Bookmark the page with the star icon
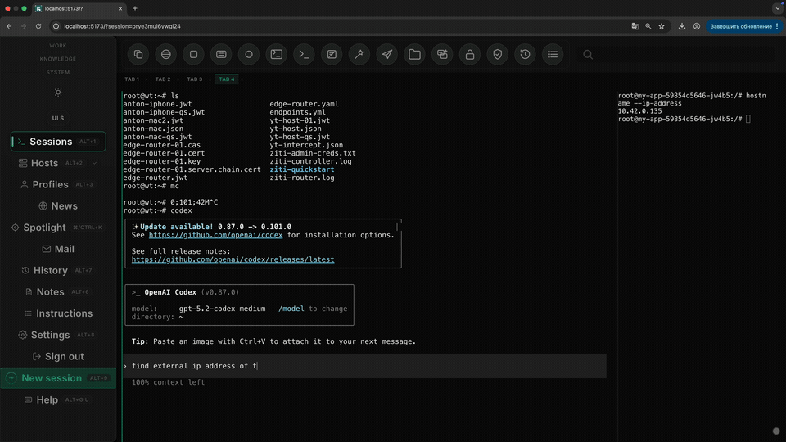 [x=662, y=26]
